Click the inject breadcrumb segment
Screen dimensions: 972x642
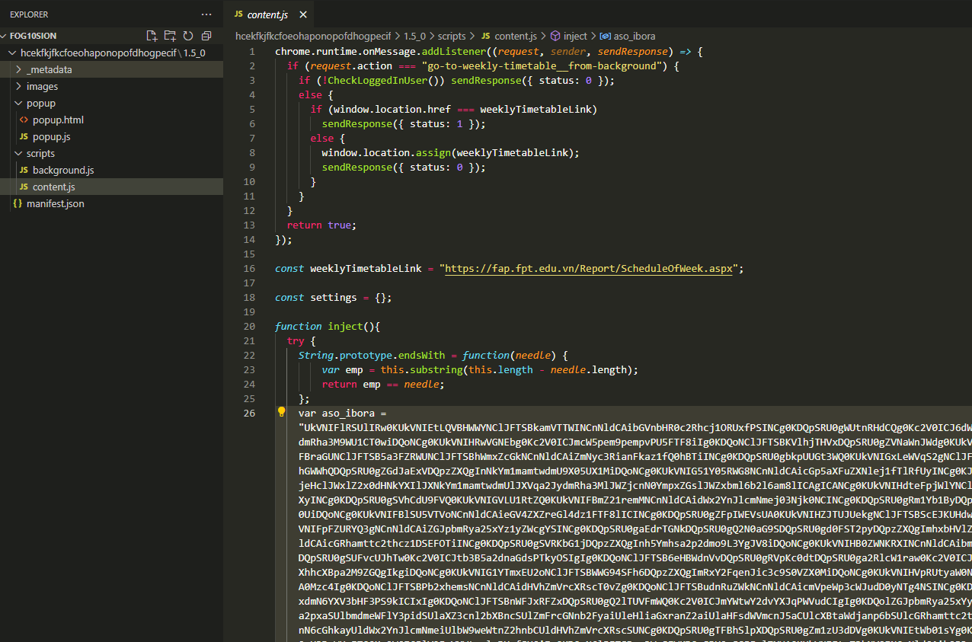[569, 36]
